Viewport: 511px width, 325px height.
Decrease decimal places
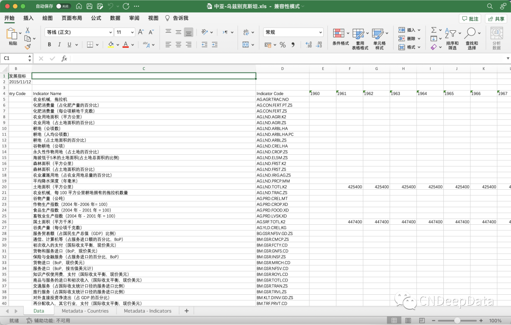[x=319, y=44]
